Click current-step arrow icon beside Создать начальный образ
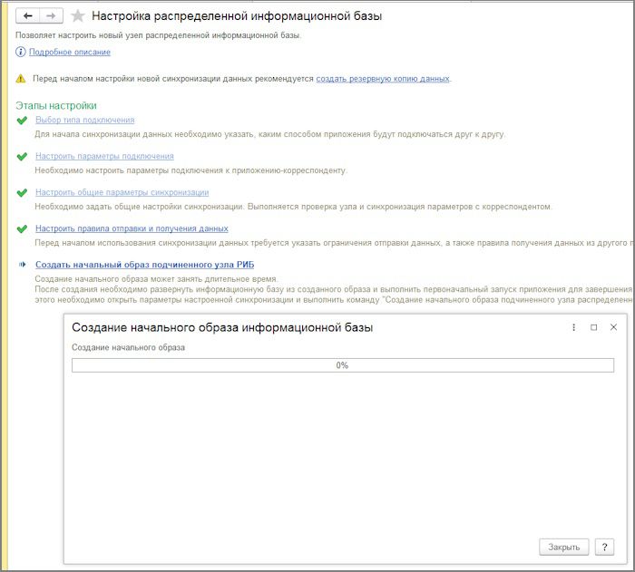Viewport: 635px width, 572px height. [23, 265]
